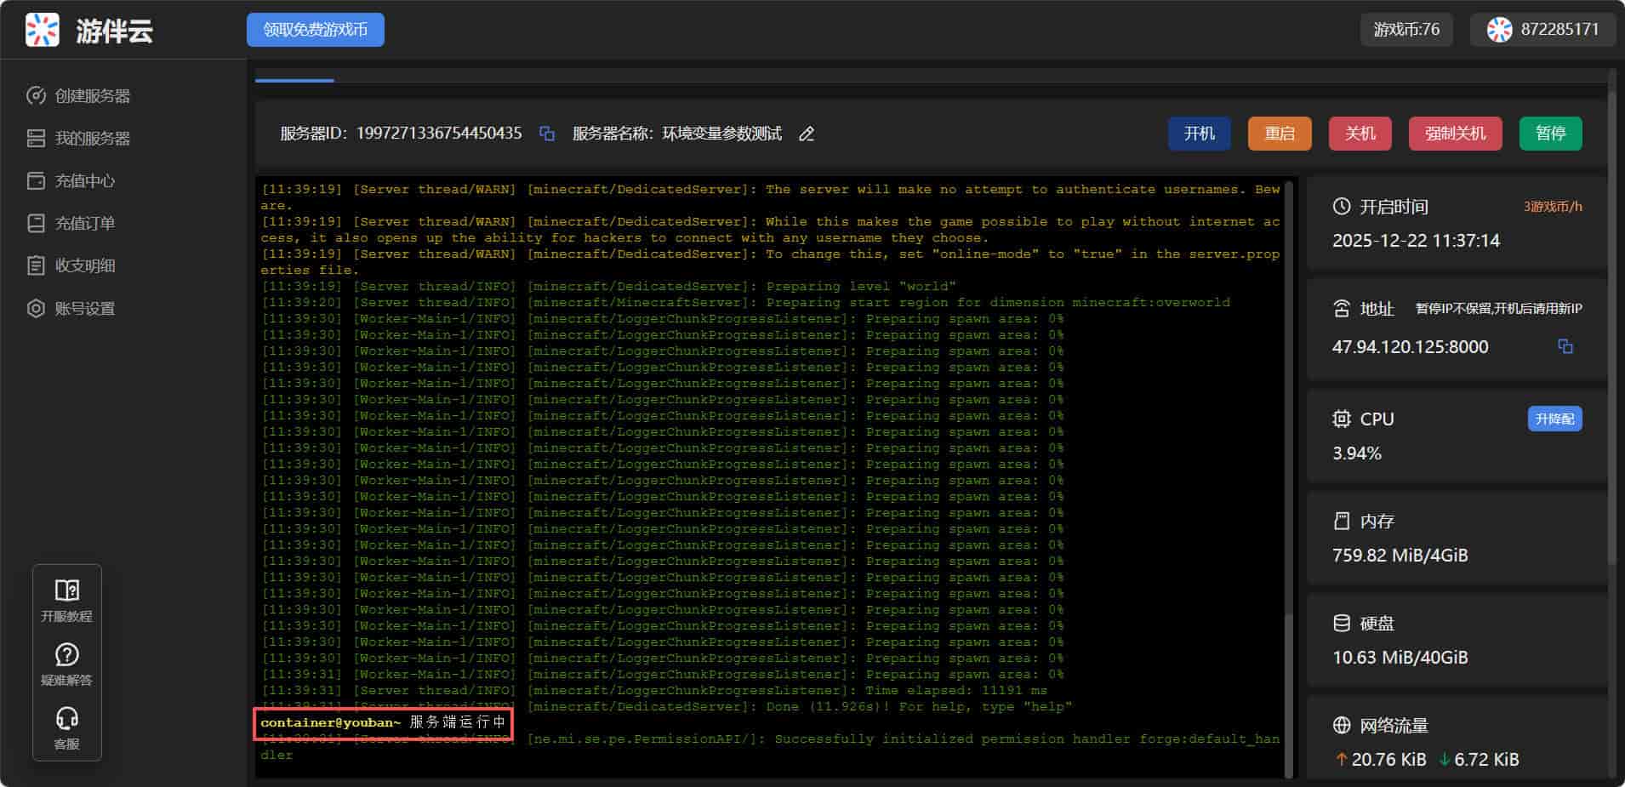
Task: Click the 游伴云 logo icon
Action: point(43,30)
